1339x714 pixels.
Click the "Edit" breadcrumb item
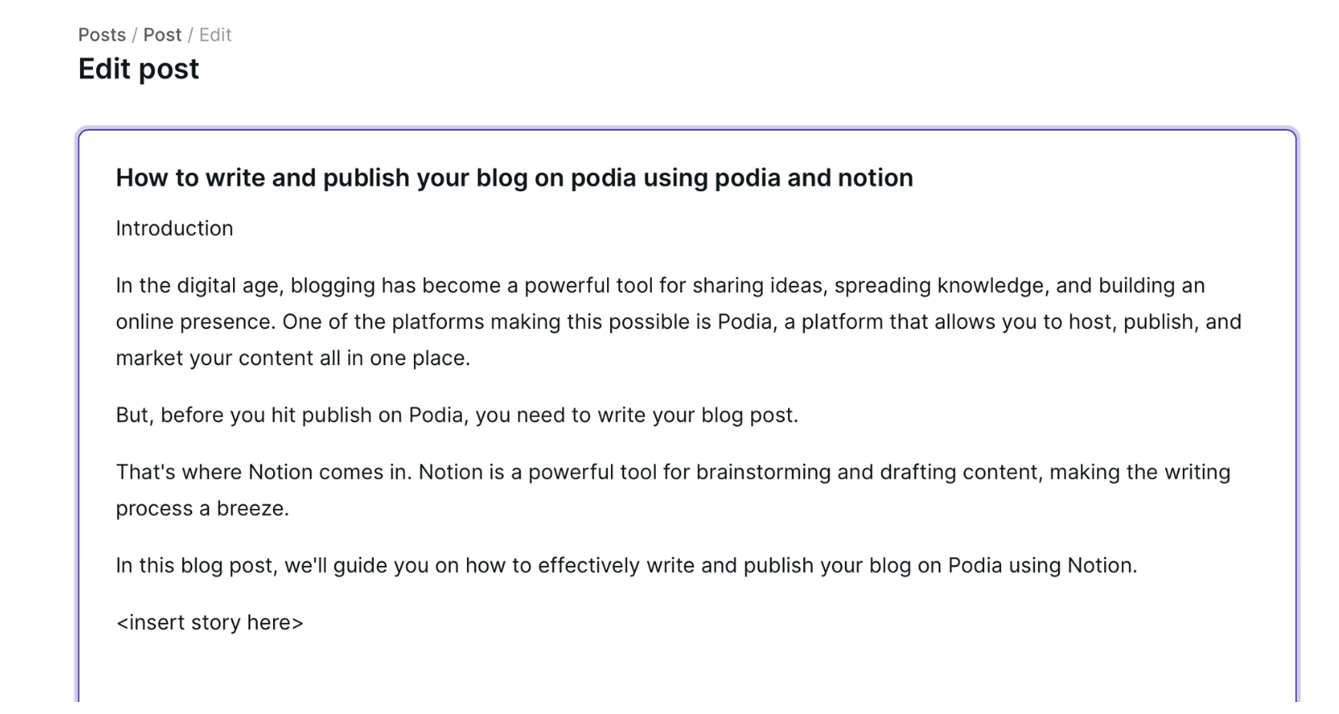(215, 35)
